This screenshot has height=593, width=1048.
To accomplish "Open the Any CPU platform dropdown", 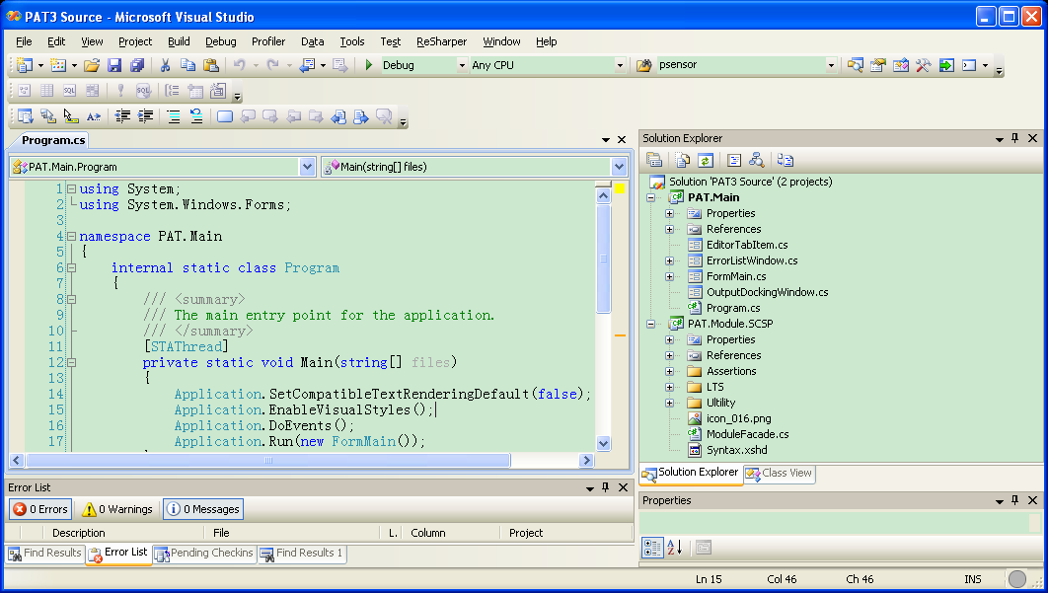I will coord(620,65).
